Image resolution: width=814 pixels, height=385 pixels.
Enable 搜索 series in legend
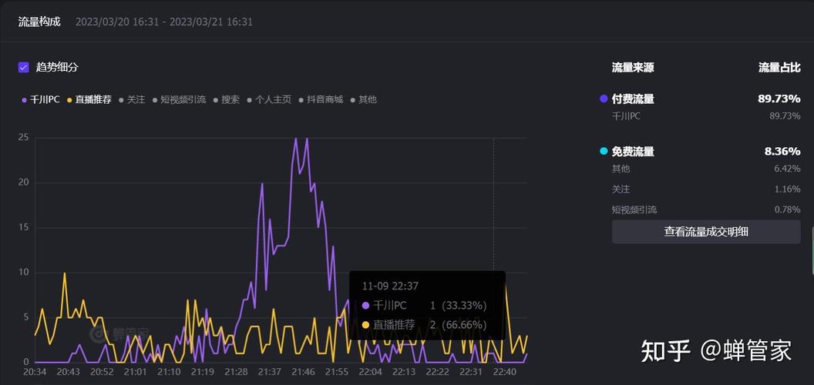[x=227, y=99]
